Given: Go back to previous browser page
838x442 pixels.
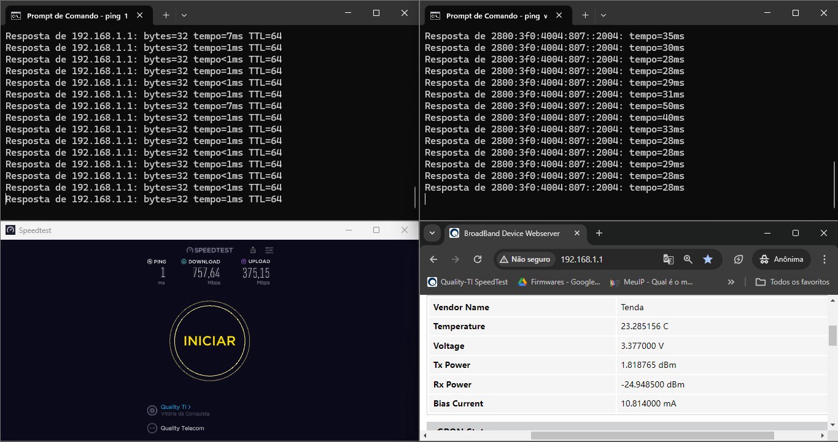Looking at the screenshot, I should click(x=433, y=259).
